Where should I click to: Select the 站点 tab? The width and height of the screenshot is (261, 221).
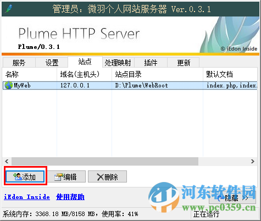[85, 62]
